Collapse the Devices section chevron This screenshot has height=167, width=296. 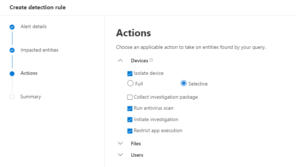(120, 61)
